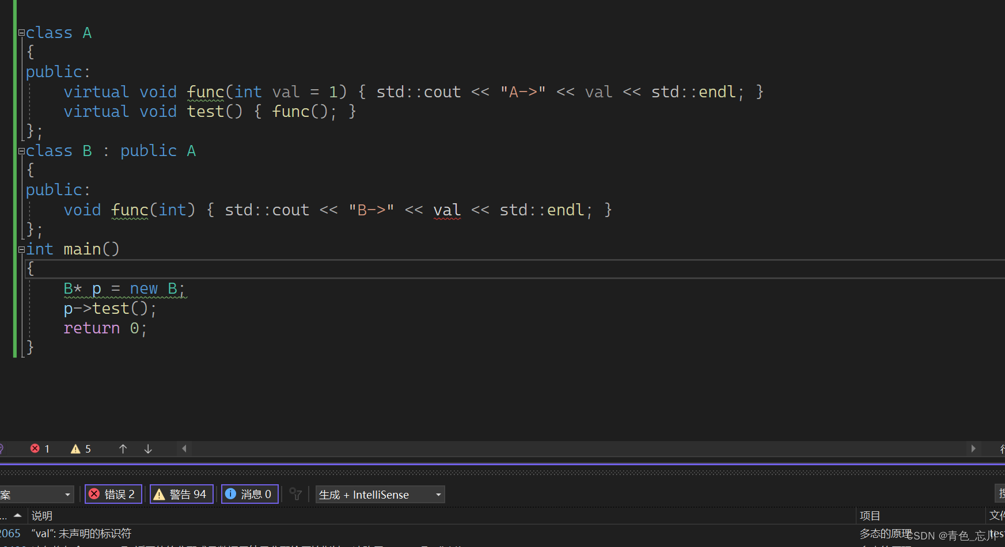This screenshot has width=1005, height=547.
Task: Click the "A->" string literal
Action: click(x=523, y=92)
